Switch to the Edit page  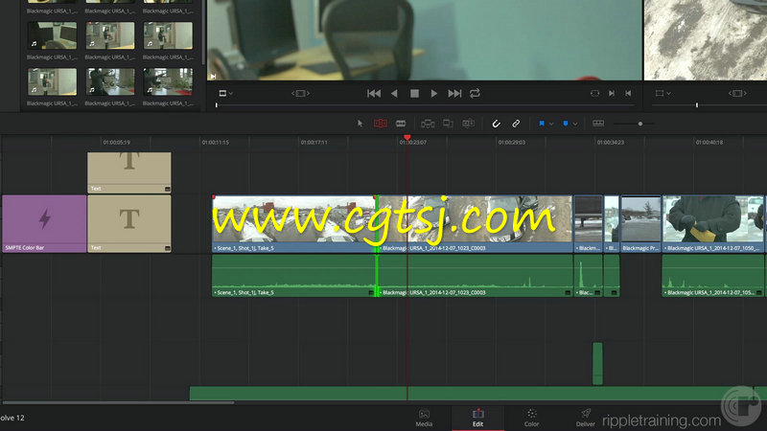(477, 418)
